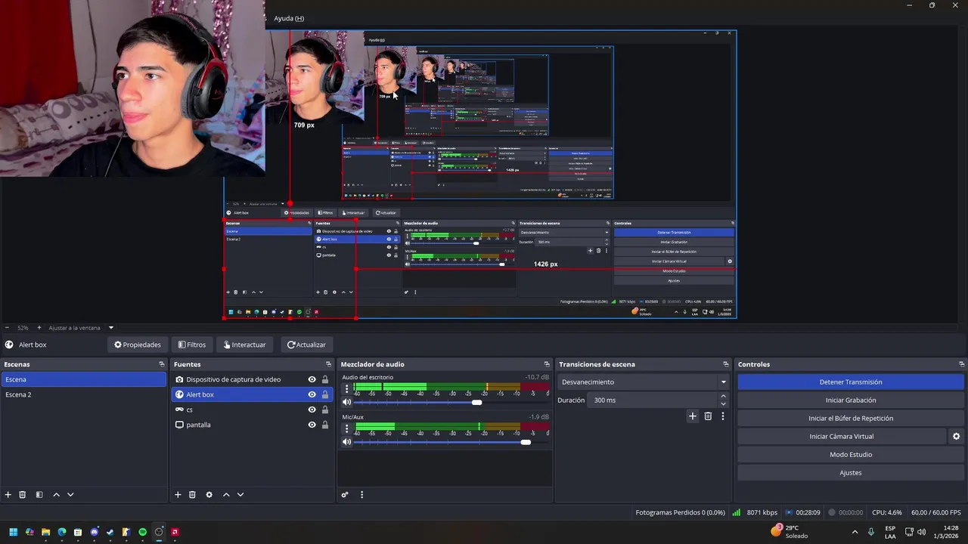Screen dimensions: 968x544
Task: Open the Desvanecimiento transition dropdown
Action: [643, 382]
